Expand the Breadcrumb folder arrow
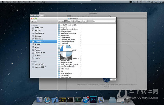This screenshot has width=164, height=105. [80, 35]
